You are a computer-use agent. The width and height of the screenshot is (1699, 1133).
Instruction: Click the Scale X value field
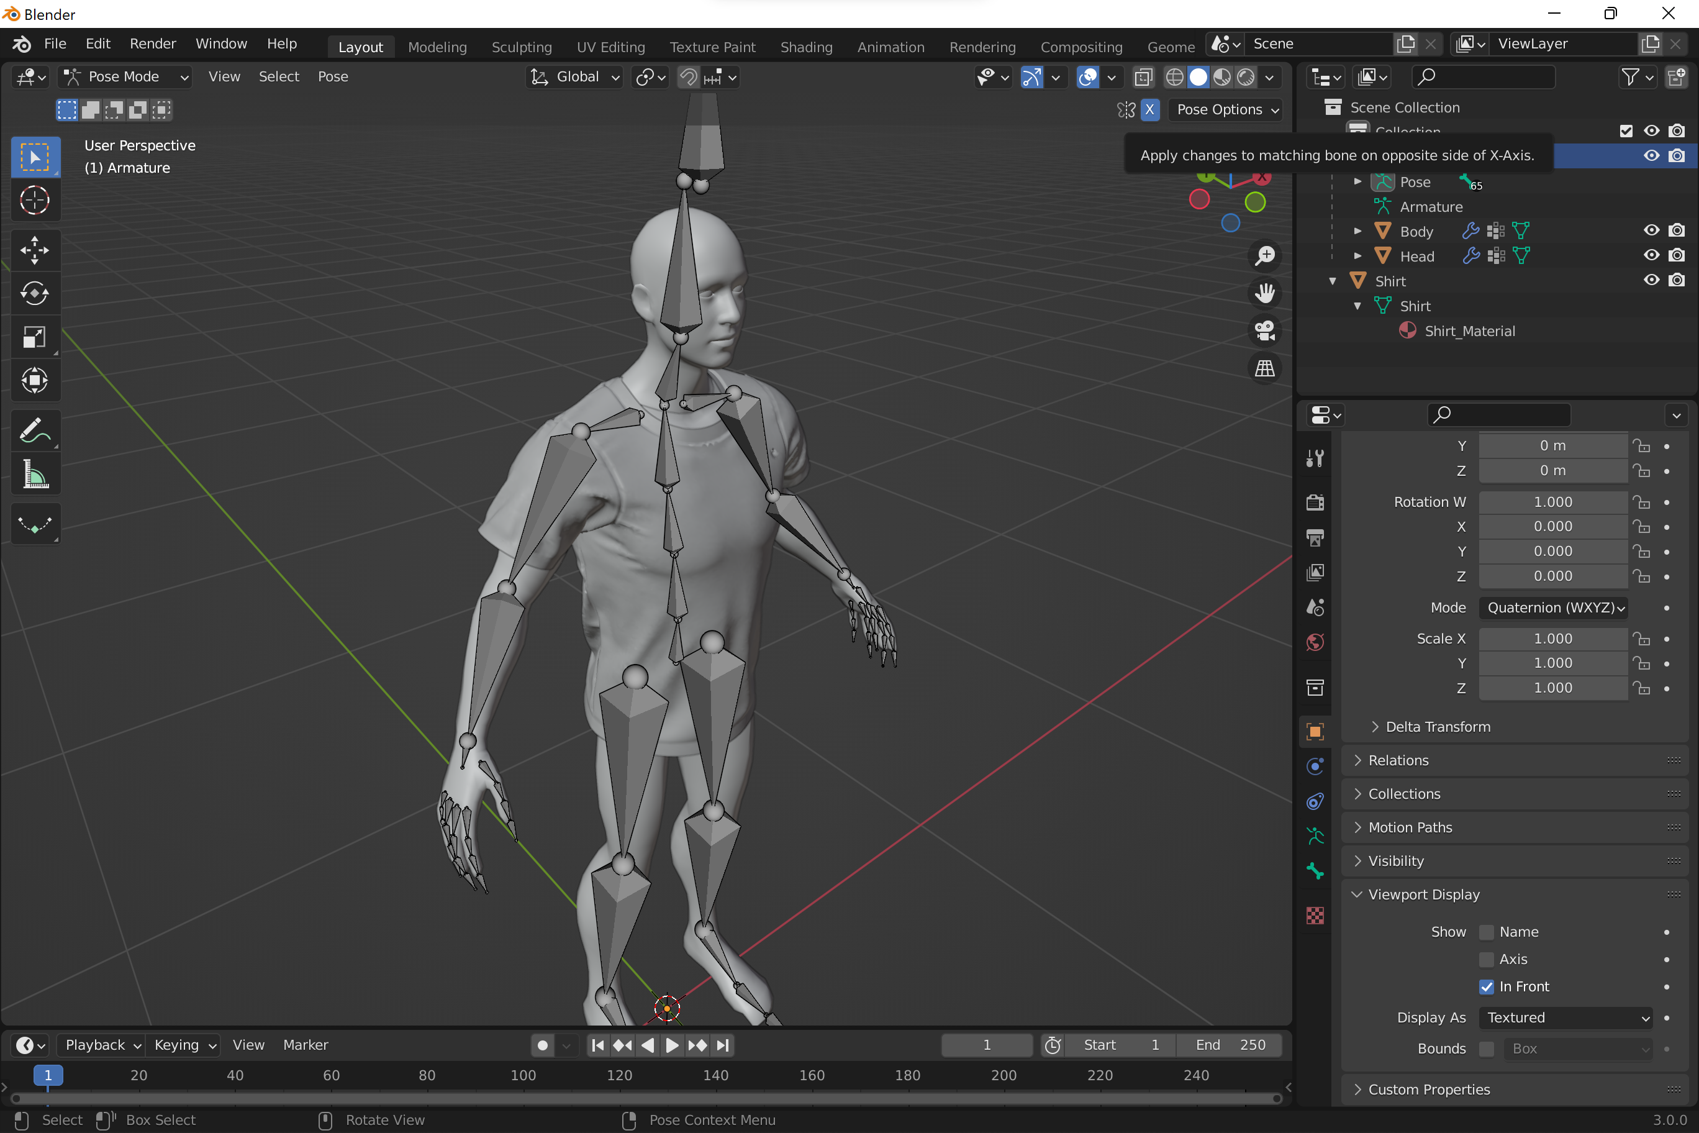[1552, 639]
